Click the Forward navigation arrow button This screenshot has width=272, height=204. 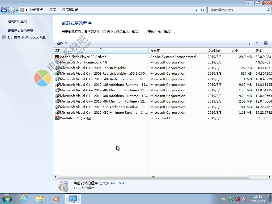(x=11, y=10)
